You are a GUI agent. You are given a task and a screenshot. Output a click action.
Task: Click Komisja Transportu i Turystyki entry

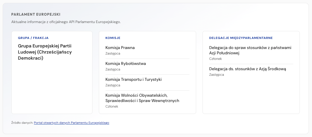coord(133,79)
